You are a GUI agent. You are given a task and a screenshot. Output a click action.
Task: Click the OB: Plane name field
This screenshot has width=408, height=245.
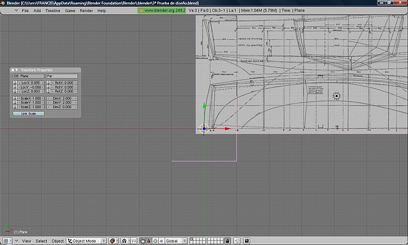29,76
